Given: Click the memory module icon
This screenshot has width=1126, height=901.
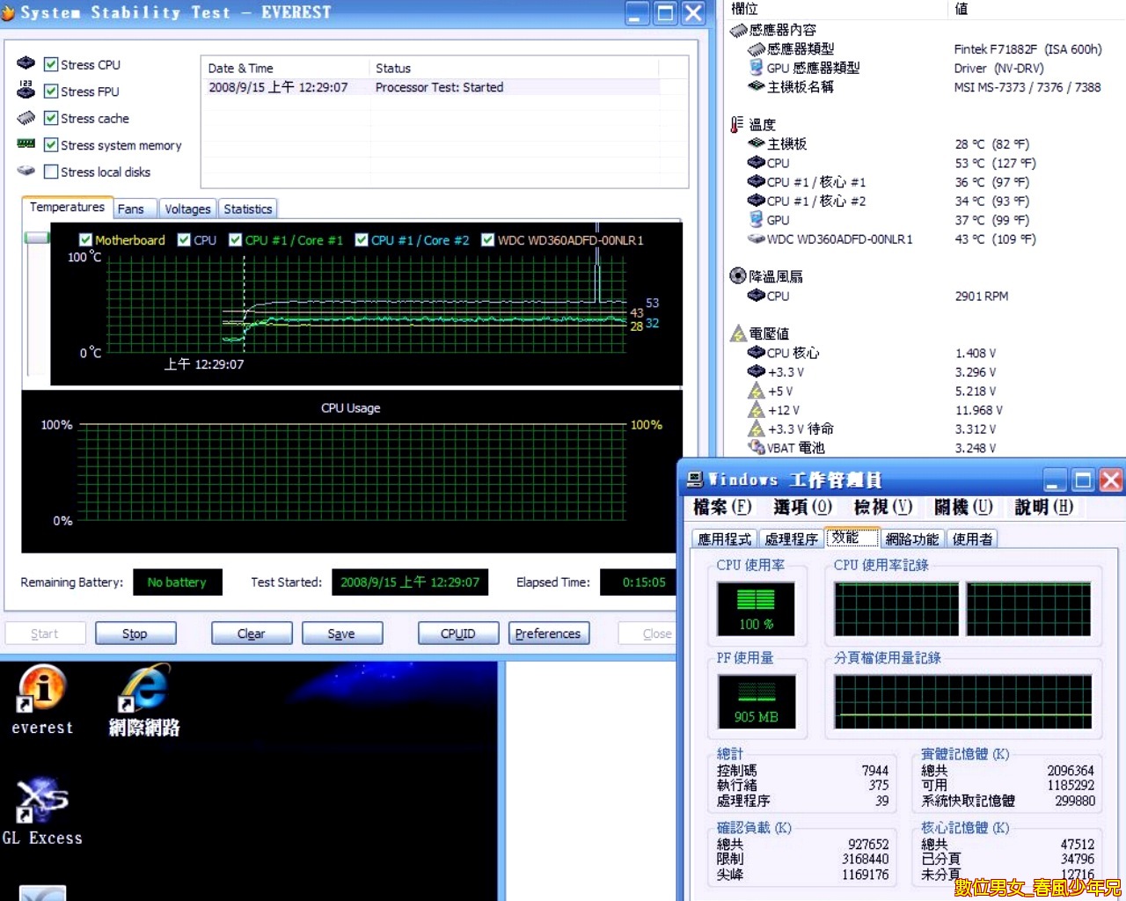Looking at the screenshot, I should point(26,143).
